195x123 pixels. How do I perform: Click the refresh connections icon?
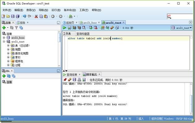click(12, 28)
